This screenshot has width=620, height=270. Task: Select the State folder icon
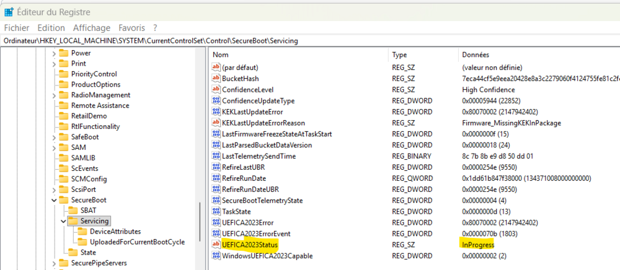73,253
